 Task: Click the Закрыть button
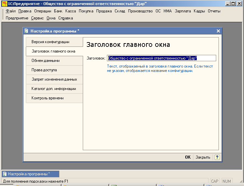(203, 157)
